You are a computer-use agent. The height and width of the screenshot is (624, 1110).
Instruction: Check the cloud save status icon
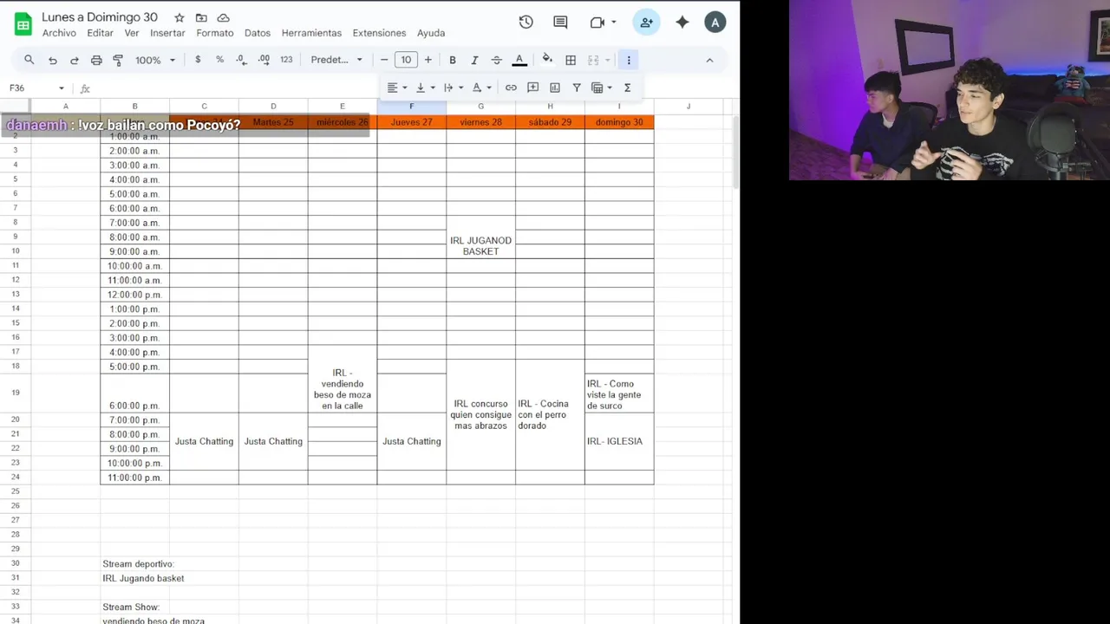[x=224, y=17]
